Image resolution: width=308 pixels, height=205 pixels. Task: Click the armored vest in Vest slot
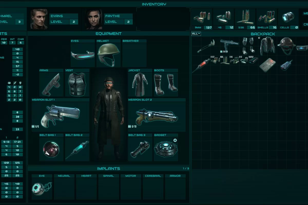77,84
